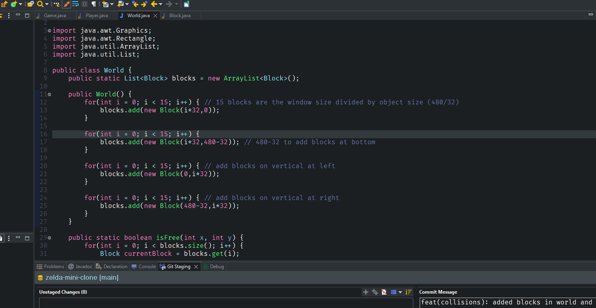
Task: Click the zelda-mini-clone [main] repository link
Action: click(82, 277)
